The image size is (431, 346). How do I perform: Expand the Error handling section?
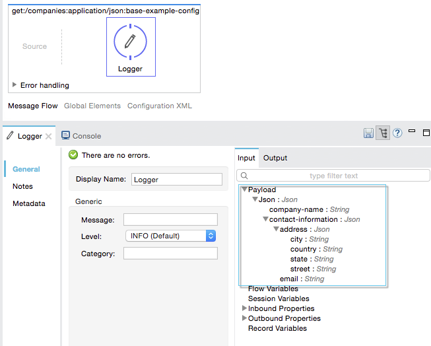(x=15, y=85)
